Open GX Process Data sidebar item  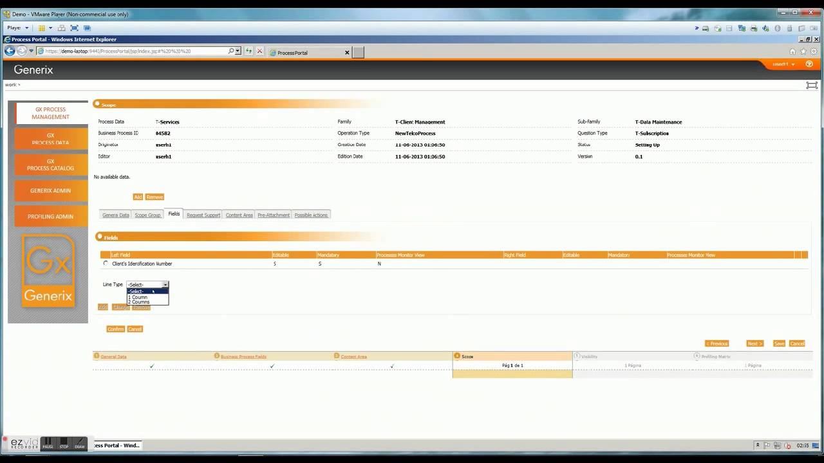click(x=51, y=139)
